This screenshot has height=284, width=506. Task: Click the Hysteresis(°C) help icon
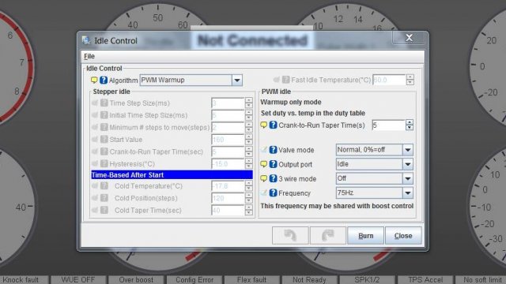pyautogui.click(x=104, y=163)
